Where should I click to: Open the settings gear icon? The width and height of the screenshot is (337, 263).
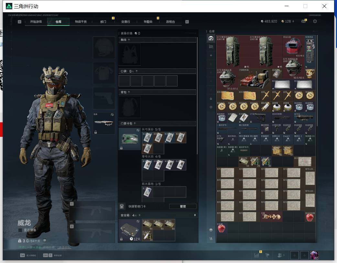315,21
